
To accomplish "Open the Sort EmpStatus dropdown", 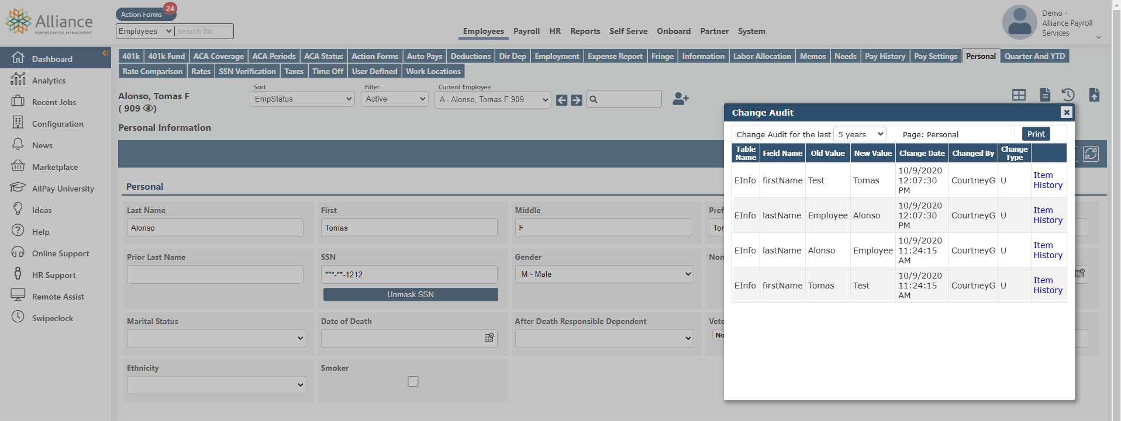I will coord(302,99).
